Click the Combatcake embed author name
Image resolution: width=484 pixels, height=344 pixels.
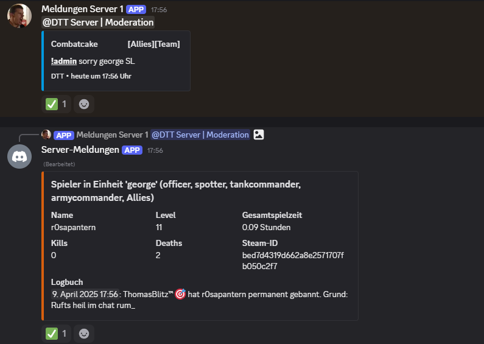74,44
